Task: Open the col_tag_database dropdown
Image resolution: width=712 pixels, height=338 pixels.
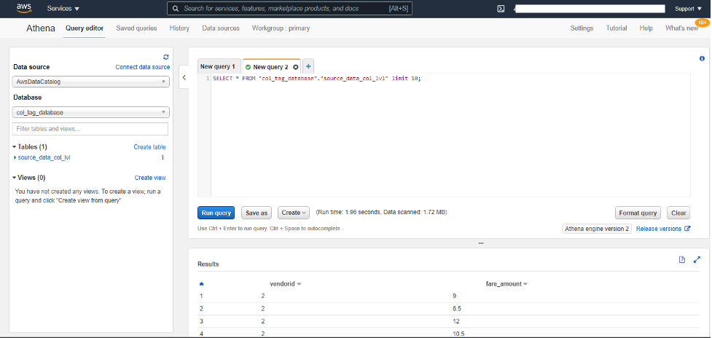Action: pyautogui.click(x=91, y=112)
